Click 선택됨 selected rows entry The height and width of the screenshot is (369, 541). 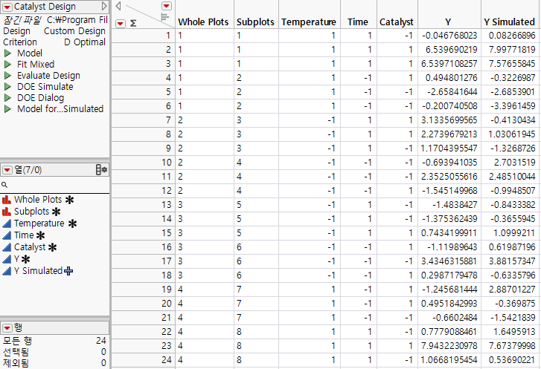coord(54,352)
